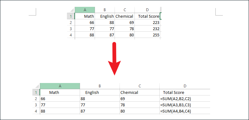Select column B header in the formulas table
This screenshot has width=249, height=120.
100,86
